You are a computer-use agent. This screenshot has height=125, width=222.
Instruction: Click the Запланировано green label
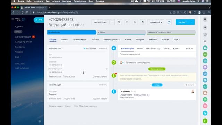pyautogui.click(x=157, y=69)
